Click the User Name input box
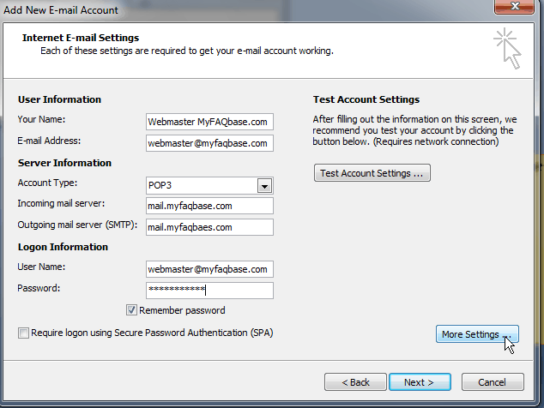544x408 pixels. point(209,269)
